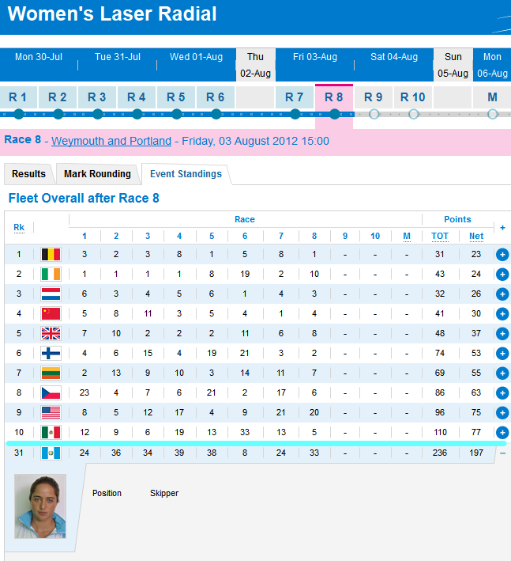This screenshot has height=561, width=511.
Task: Click the R 9 hollow timeline marker
Action: [x=374, y=114]
